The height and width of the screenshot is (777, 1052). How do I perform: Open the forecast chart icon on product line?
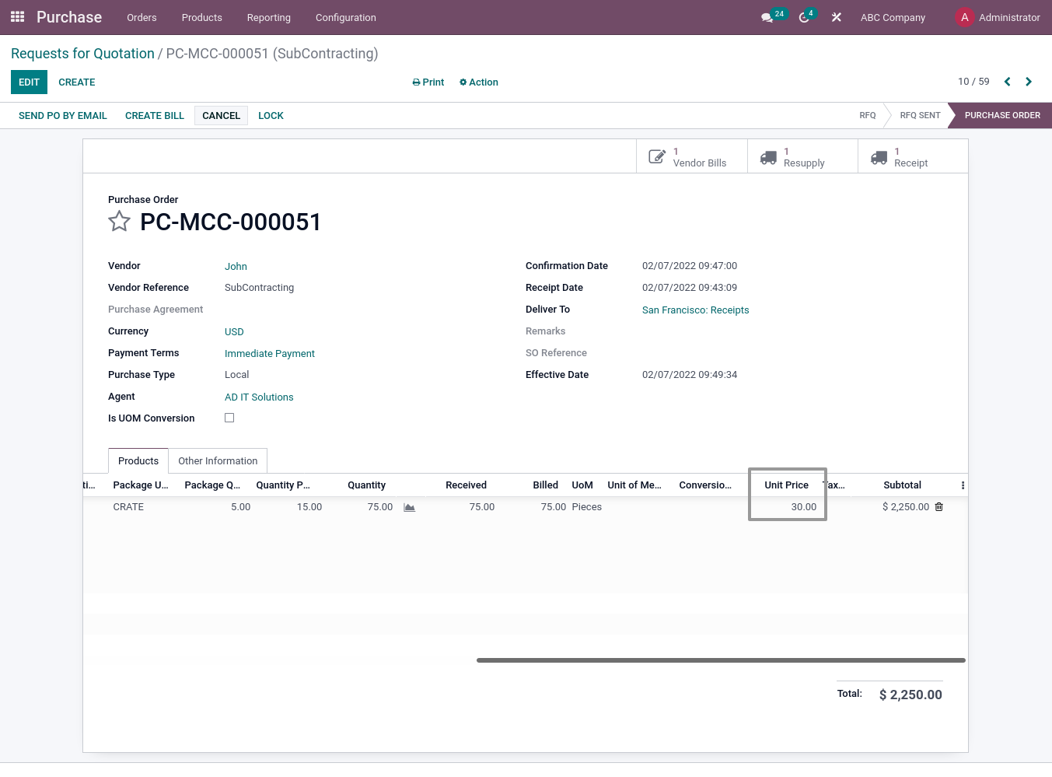(410, 507)
